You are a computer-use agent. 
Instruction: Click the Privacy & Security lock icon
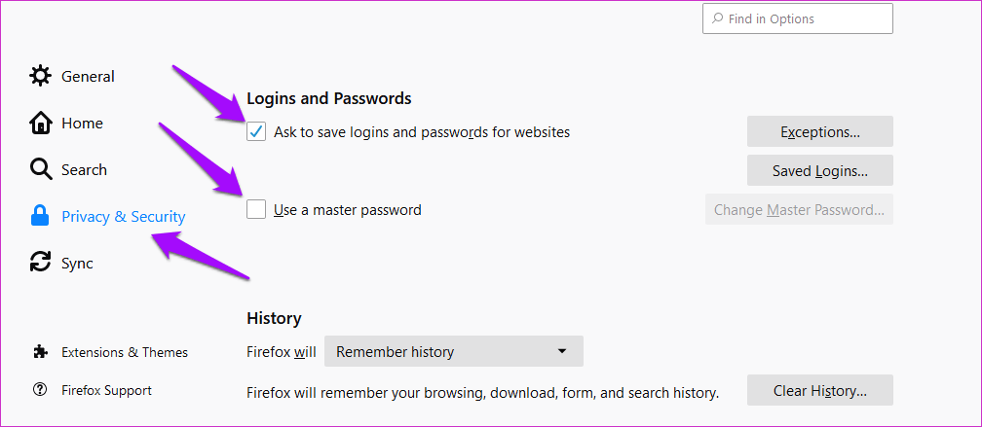pyautogui.click(x=40, y=216)
